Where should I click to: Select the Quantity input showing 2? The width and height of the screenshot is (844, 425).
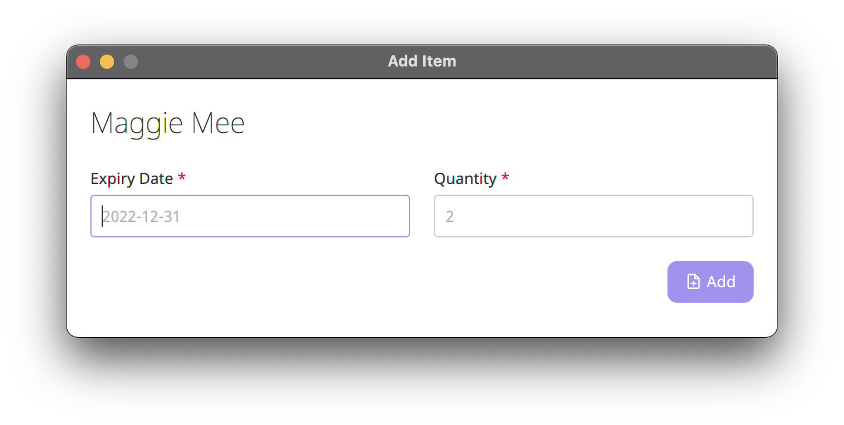(x=593, y=216)
